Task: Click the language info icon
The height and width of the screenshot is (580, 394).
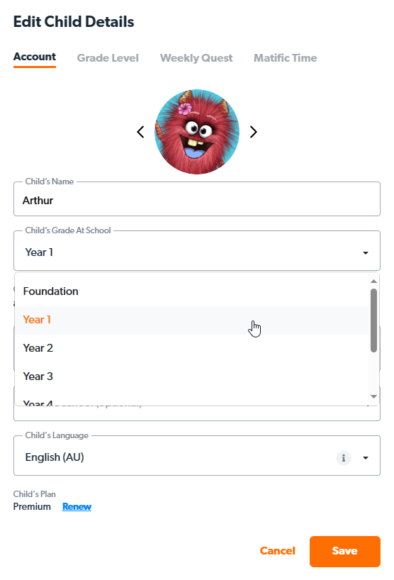Action: pos(344,458)
